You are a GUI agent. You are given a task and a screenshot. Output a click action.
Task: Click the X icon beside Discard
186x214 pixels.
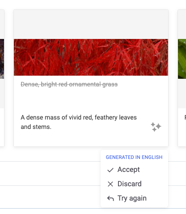[110, 184]
